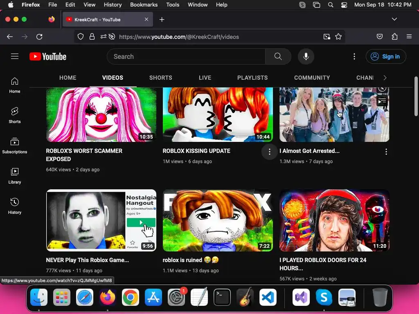
Task: Open History in the sidebar
Action: tap(15, 206)
